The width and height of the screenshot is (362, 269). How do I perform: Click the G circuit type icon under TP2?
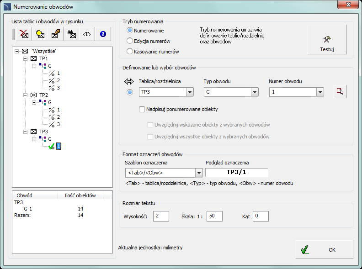tap(43, 102)
